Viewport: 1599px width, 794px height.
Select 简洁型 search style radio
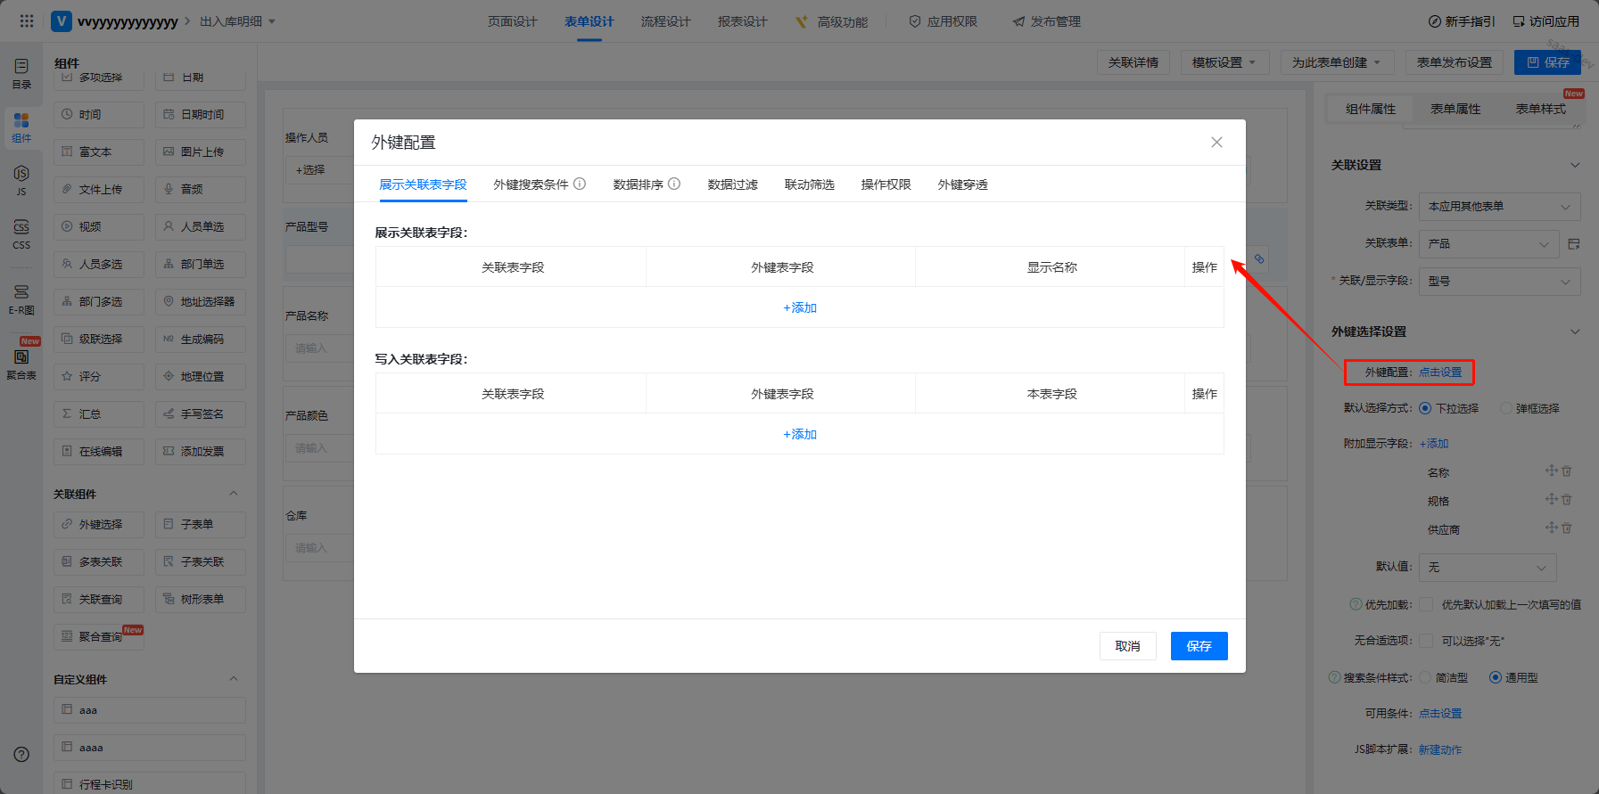click(1425, 677)
